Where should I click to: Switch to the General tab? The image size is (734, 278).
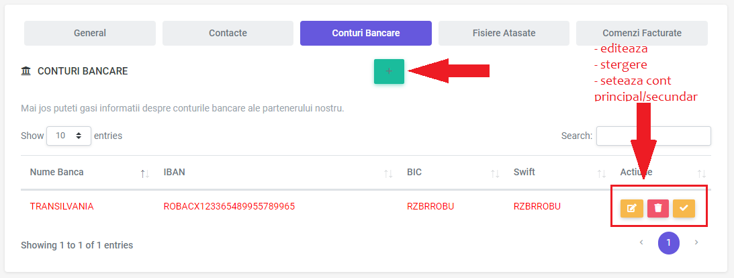(x=90, y=33)
